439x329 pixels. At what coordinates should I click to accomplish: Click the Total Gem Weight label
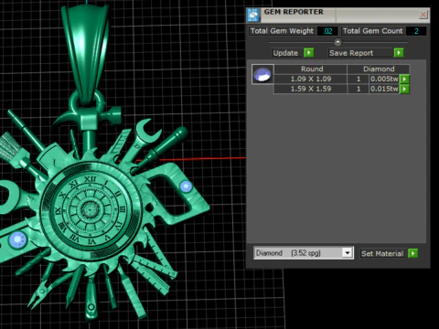pyautogui.click(x=282, y=31)
